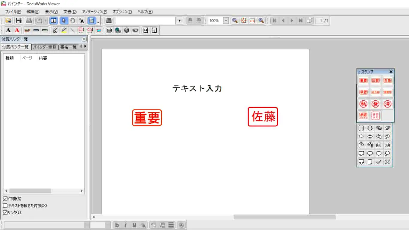
Task: Click the 回覧 stamp in stamp palette
Action: pos(375,81)
